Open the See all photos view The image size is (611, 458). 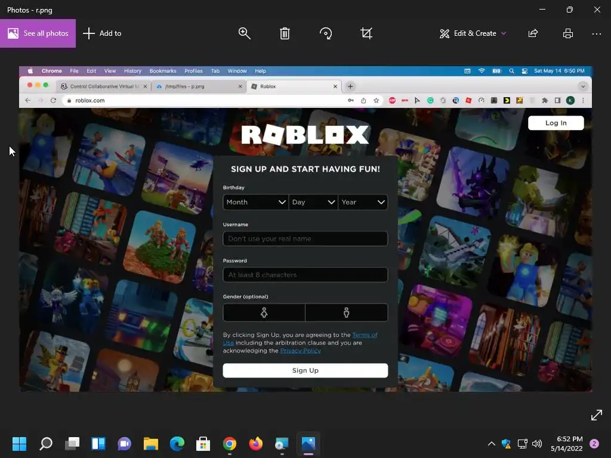[x=38, y=33]
